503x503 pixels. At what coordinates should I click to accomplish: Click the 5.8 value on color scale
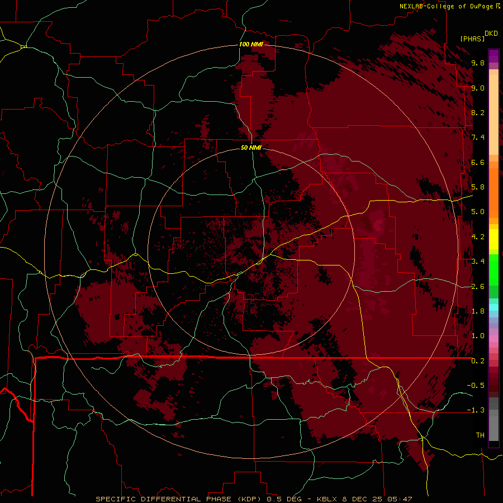pos(478,187)
